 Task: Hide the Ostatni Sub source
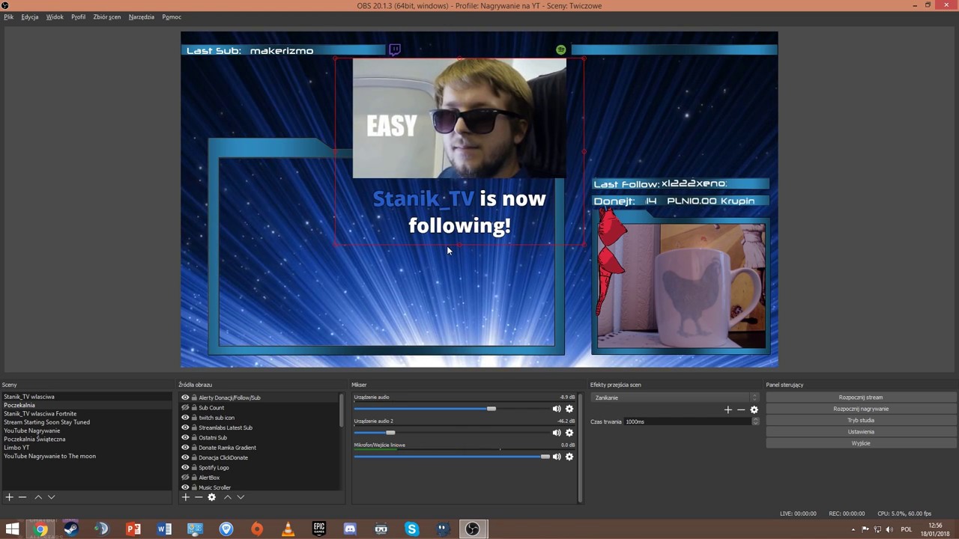click(x=185, y=438)
